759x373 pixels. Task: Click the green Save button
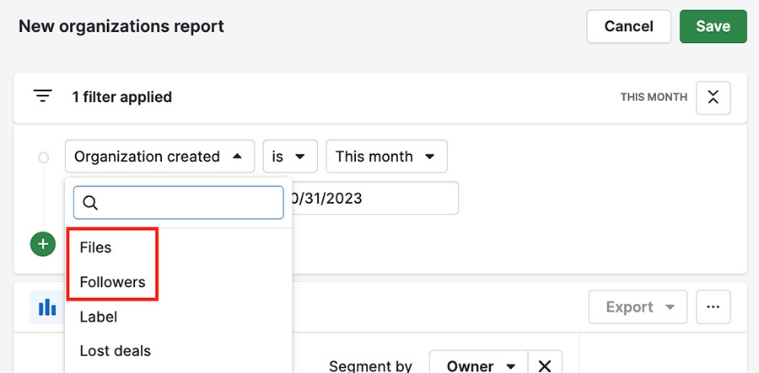[713, 26]
